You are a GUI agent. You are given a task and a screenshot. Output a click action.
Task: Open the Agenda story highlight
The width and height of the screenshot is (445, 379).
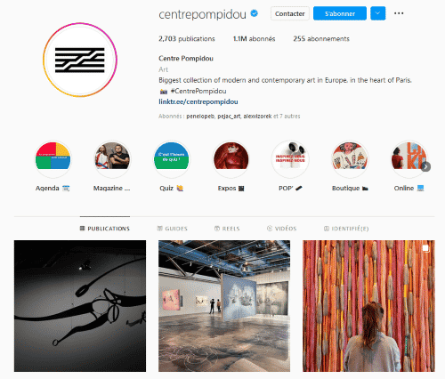53,159
